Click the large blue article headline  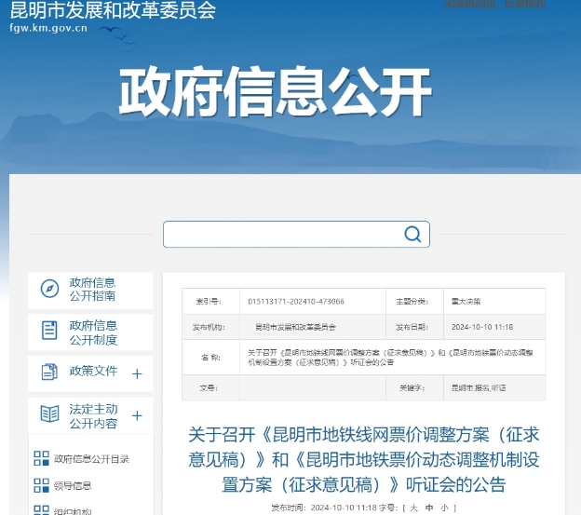tap(364, 459)
